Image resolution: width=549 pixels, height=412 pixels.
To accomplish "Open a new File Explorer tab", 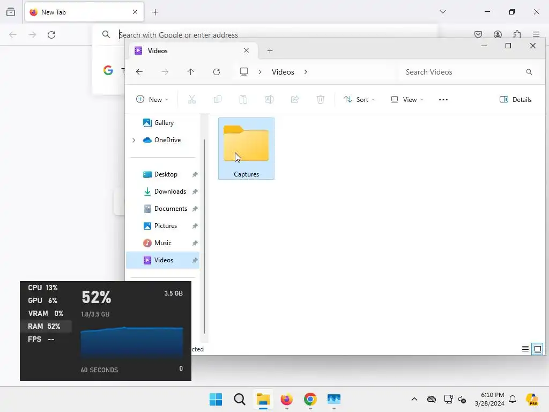I will tap(270, 51).
